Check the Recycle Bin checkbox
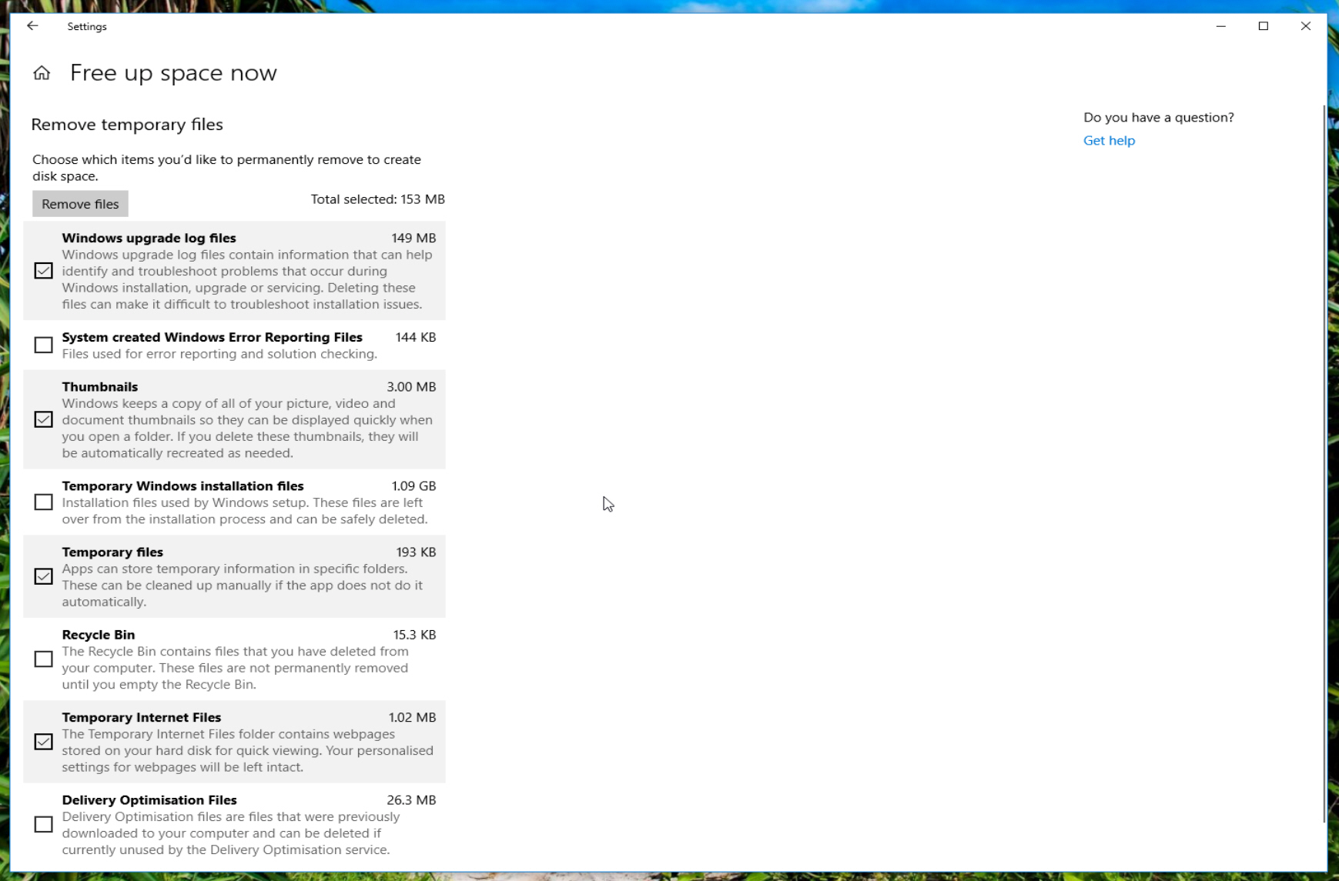The image size is (1339, 881). [x=44, y=659]
